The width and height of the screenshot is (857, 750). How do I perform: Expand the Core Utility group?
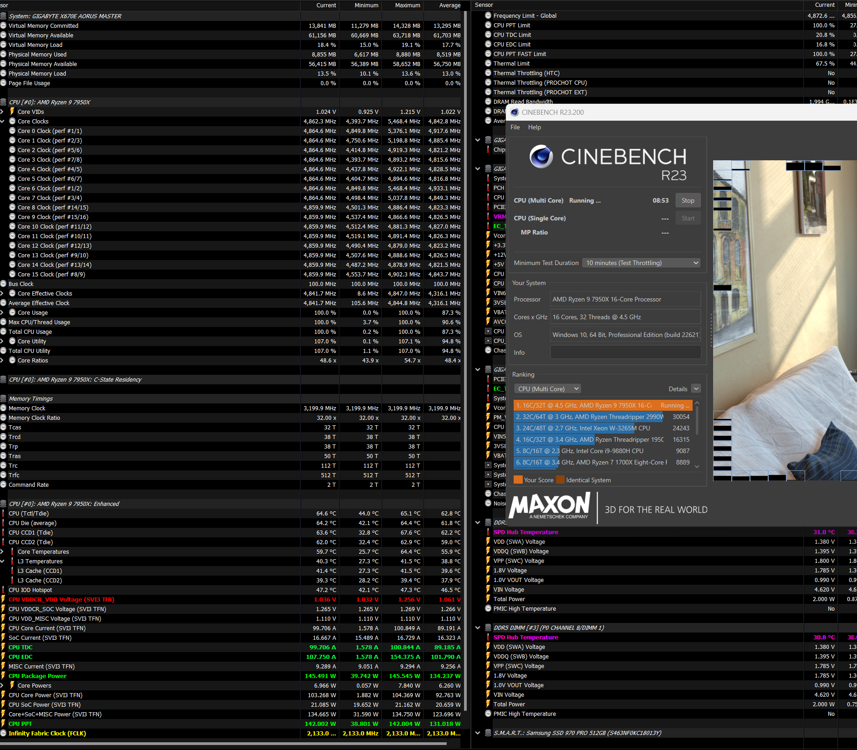[x=2, y=342]
